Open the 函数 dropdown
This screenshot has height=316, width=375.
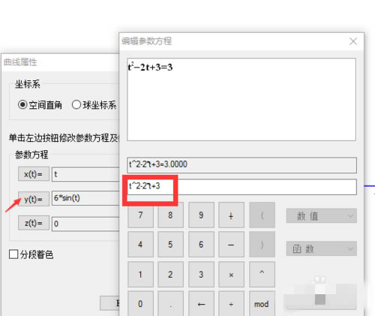pyautogui.click(x=322, y=248)
